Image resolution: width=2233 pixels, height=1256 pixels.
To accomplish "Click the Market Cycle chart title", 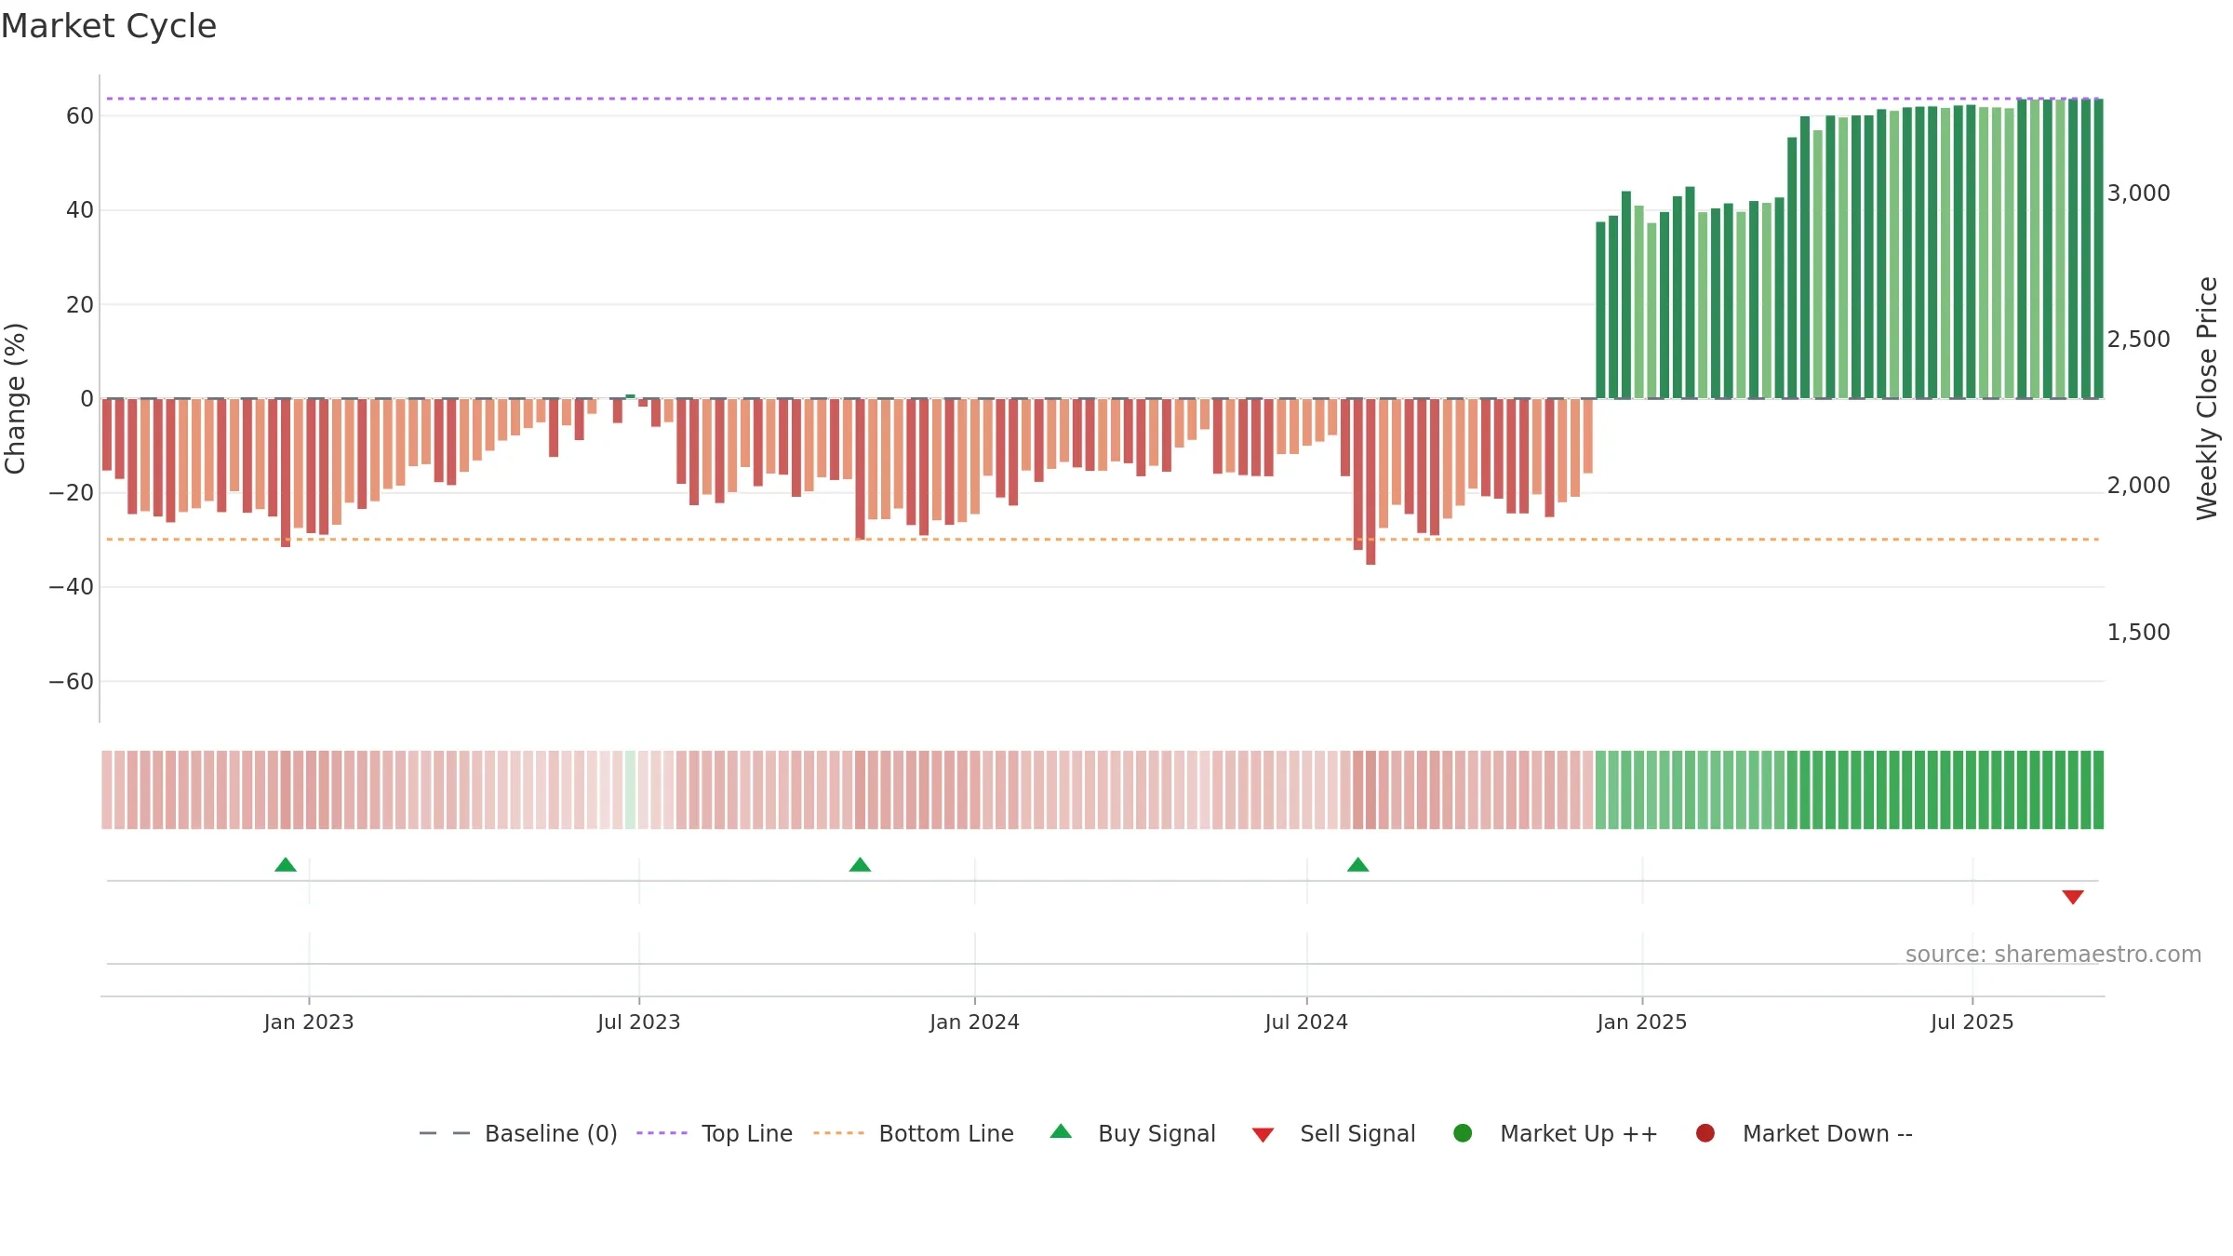I will coord(109,26).
